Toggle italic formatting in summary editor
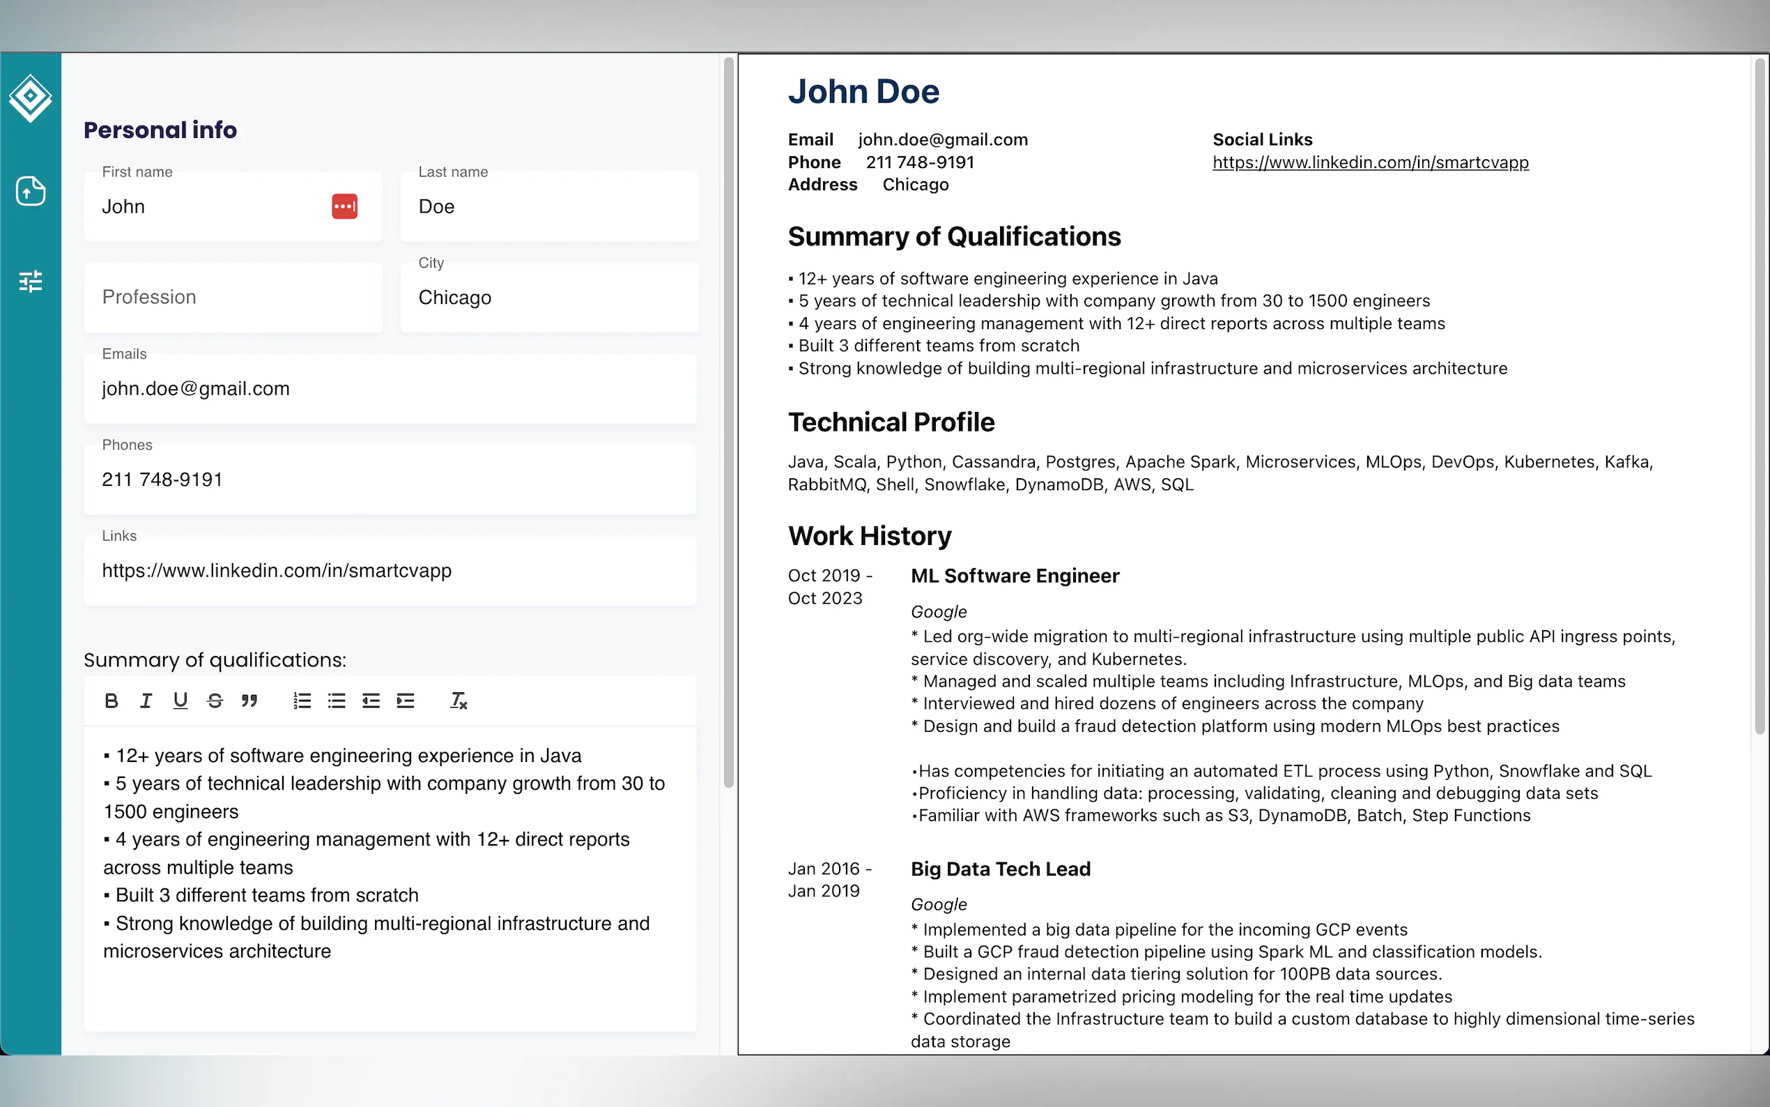This screenshot has height=1107, width=1770. coord(146,701)
